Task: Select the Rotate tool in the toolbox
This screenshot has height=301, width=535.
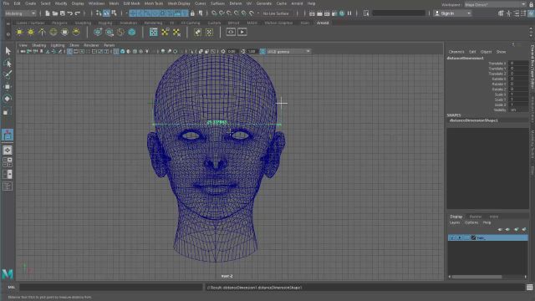Action: (x=8, y=99)
